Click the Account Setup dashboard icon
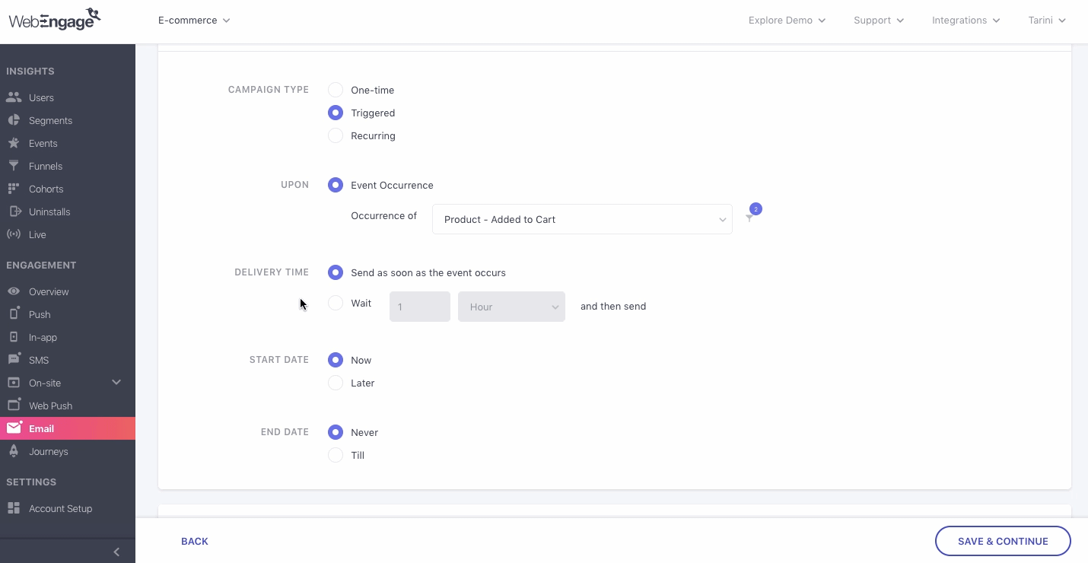 [14, 508]
